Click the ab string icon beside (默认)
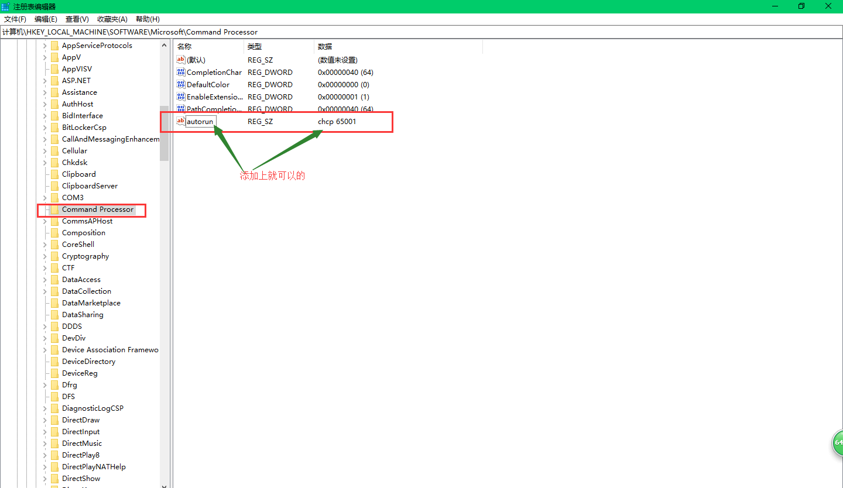This screenshot has width=843, height=488. (180, 59)
